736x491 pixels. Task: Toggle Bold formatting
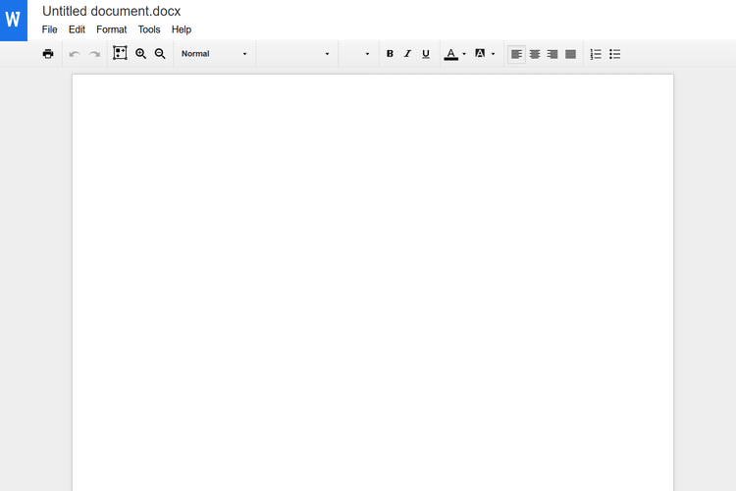(x=390, y=54)
